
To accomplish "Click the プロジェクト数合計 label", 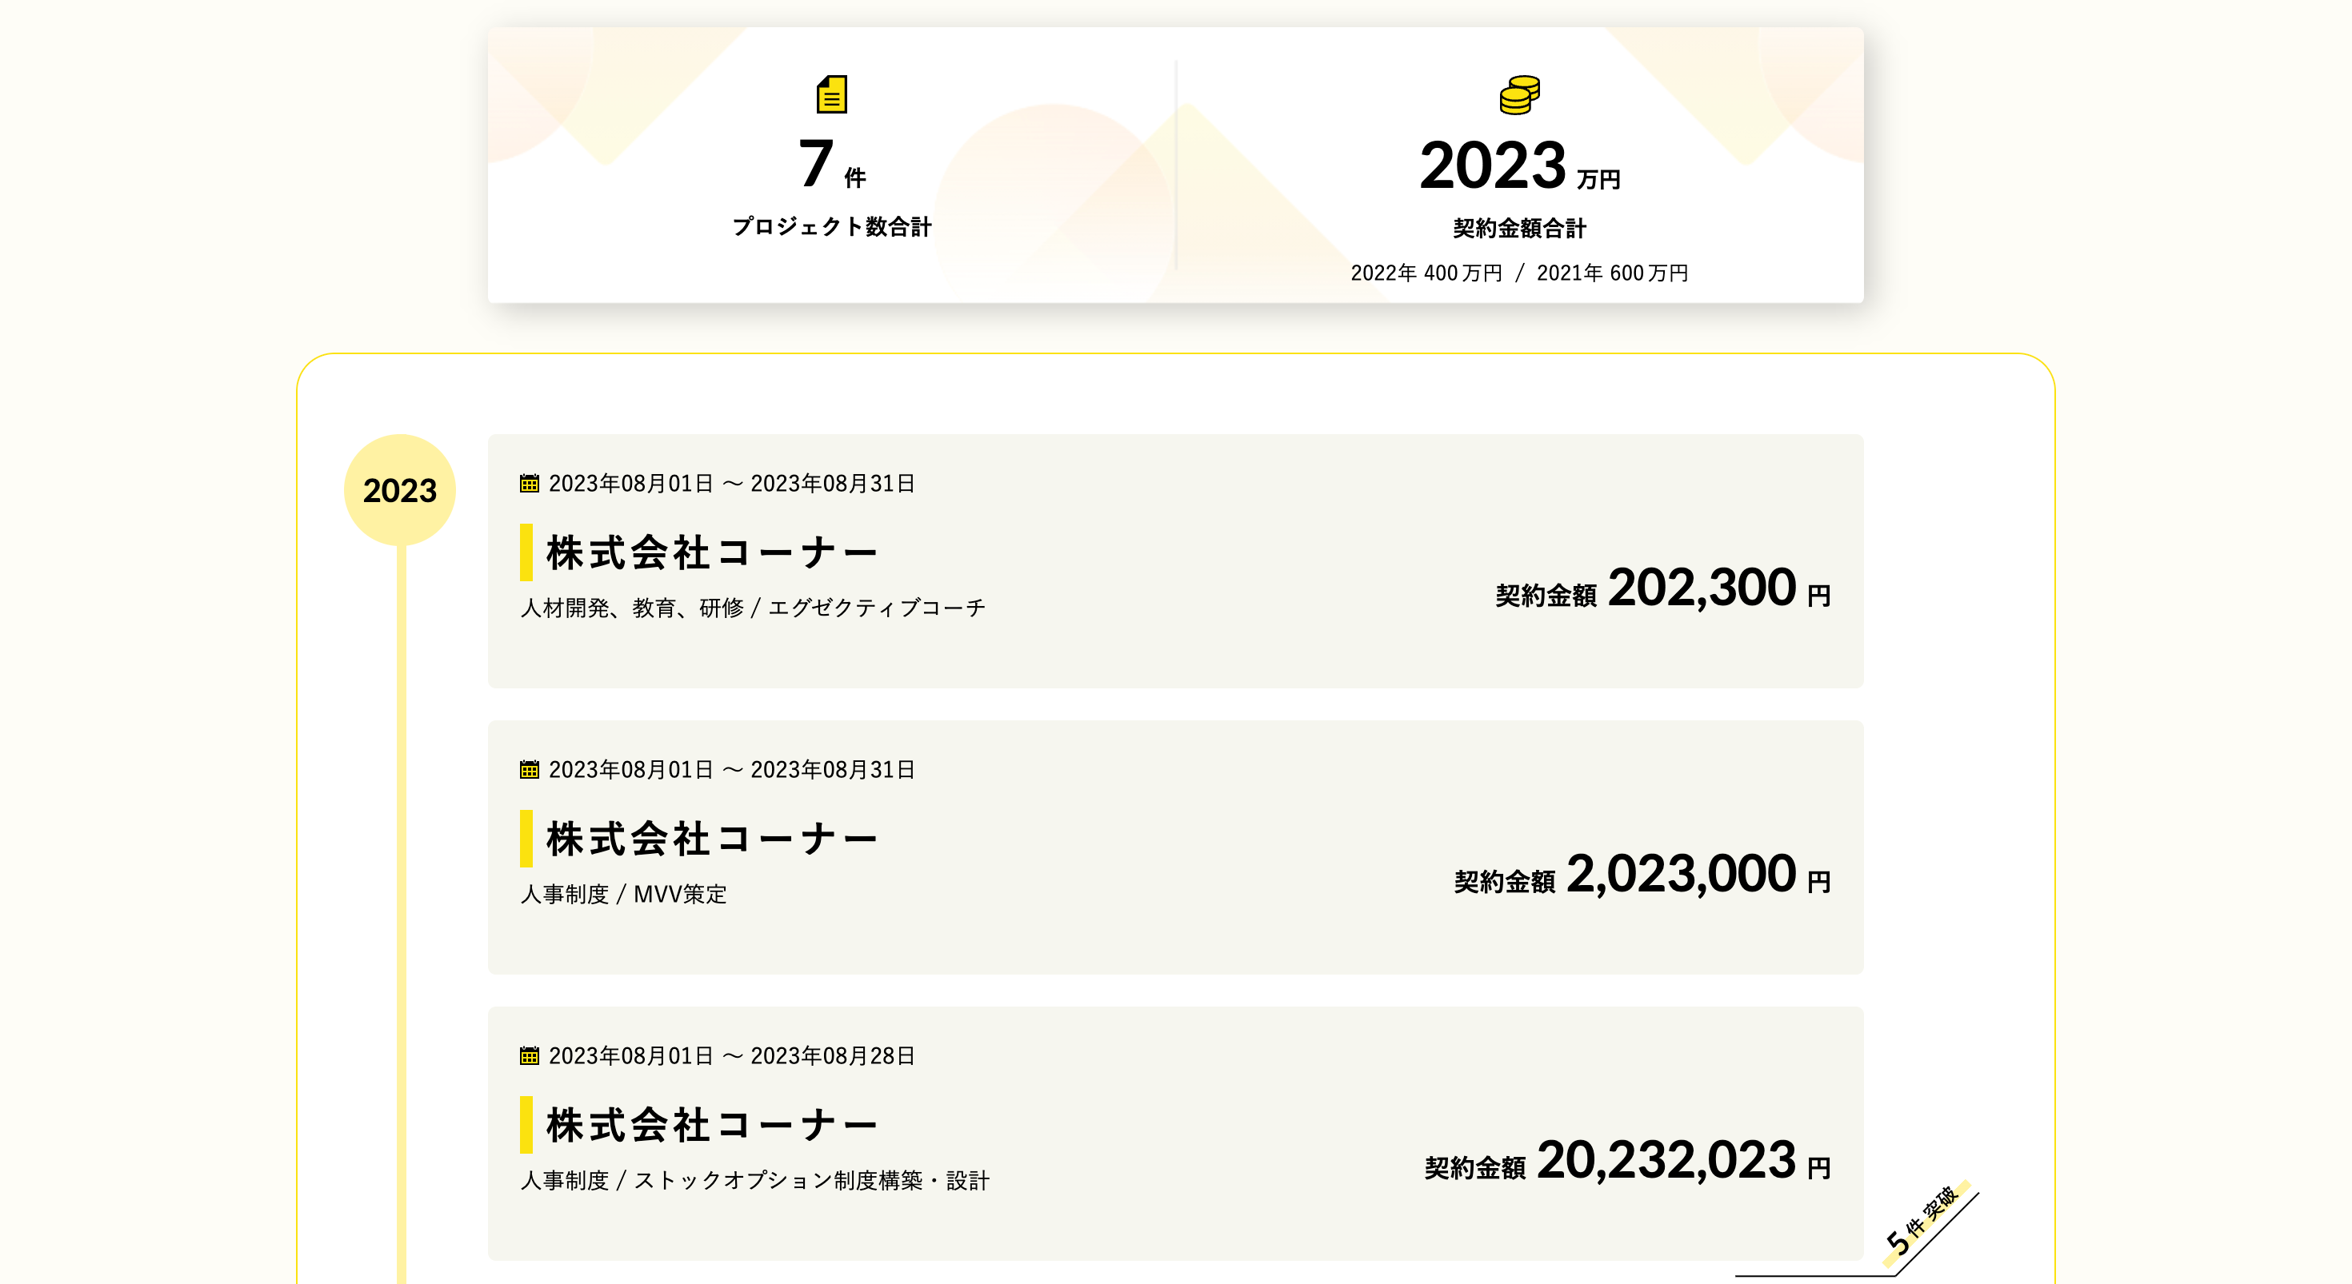I will pyautogui.click(x=832, y=226).
